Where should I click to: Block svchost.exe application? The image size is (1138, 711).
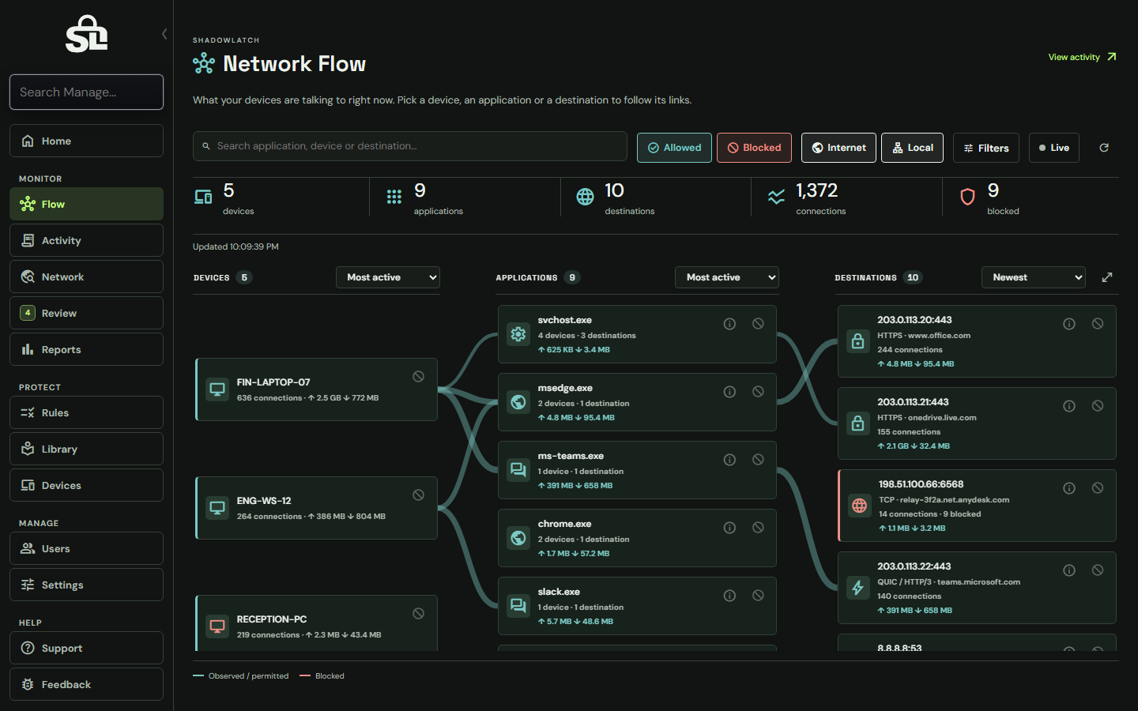tap(758, 324)
